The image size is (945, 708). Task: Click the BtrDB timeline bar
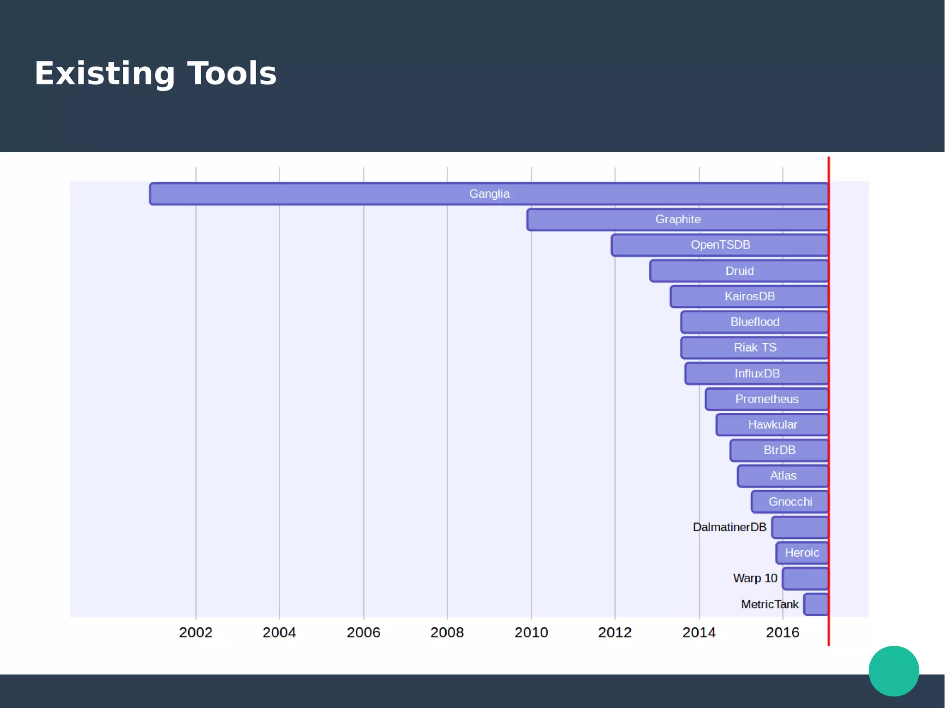pyautogui.click(x=779, y=450)
